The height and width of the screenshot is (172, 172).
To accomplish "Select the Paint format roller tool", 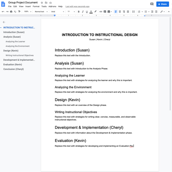I will (x=19, y=12).
